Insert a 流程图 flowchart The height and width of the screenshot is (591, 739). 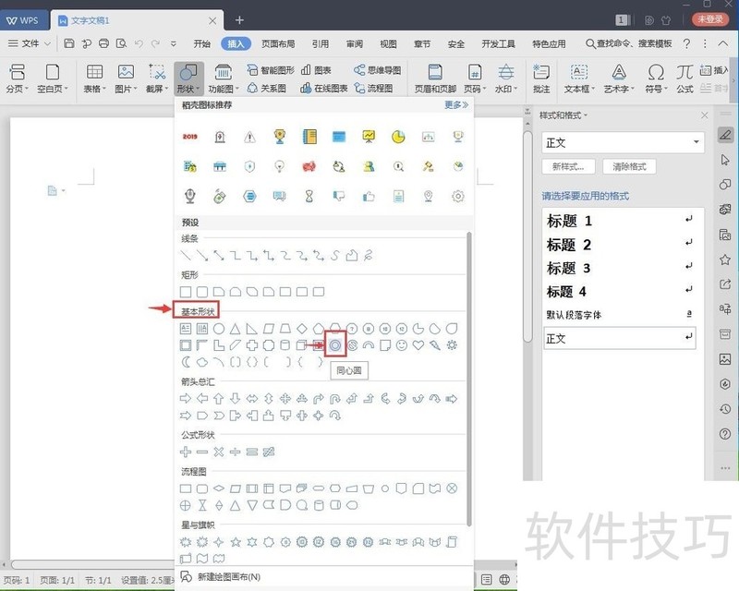pyautogui.click(x=373, y=88)
